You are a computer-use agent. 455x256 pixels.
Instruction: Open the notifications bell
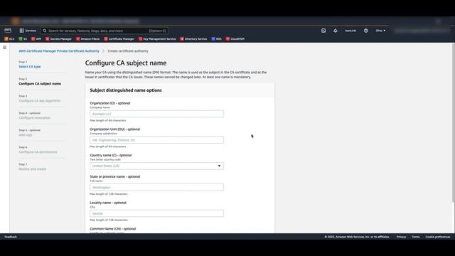click(x=335, y=31)
